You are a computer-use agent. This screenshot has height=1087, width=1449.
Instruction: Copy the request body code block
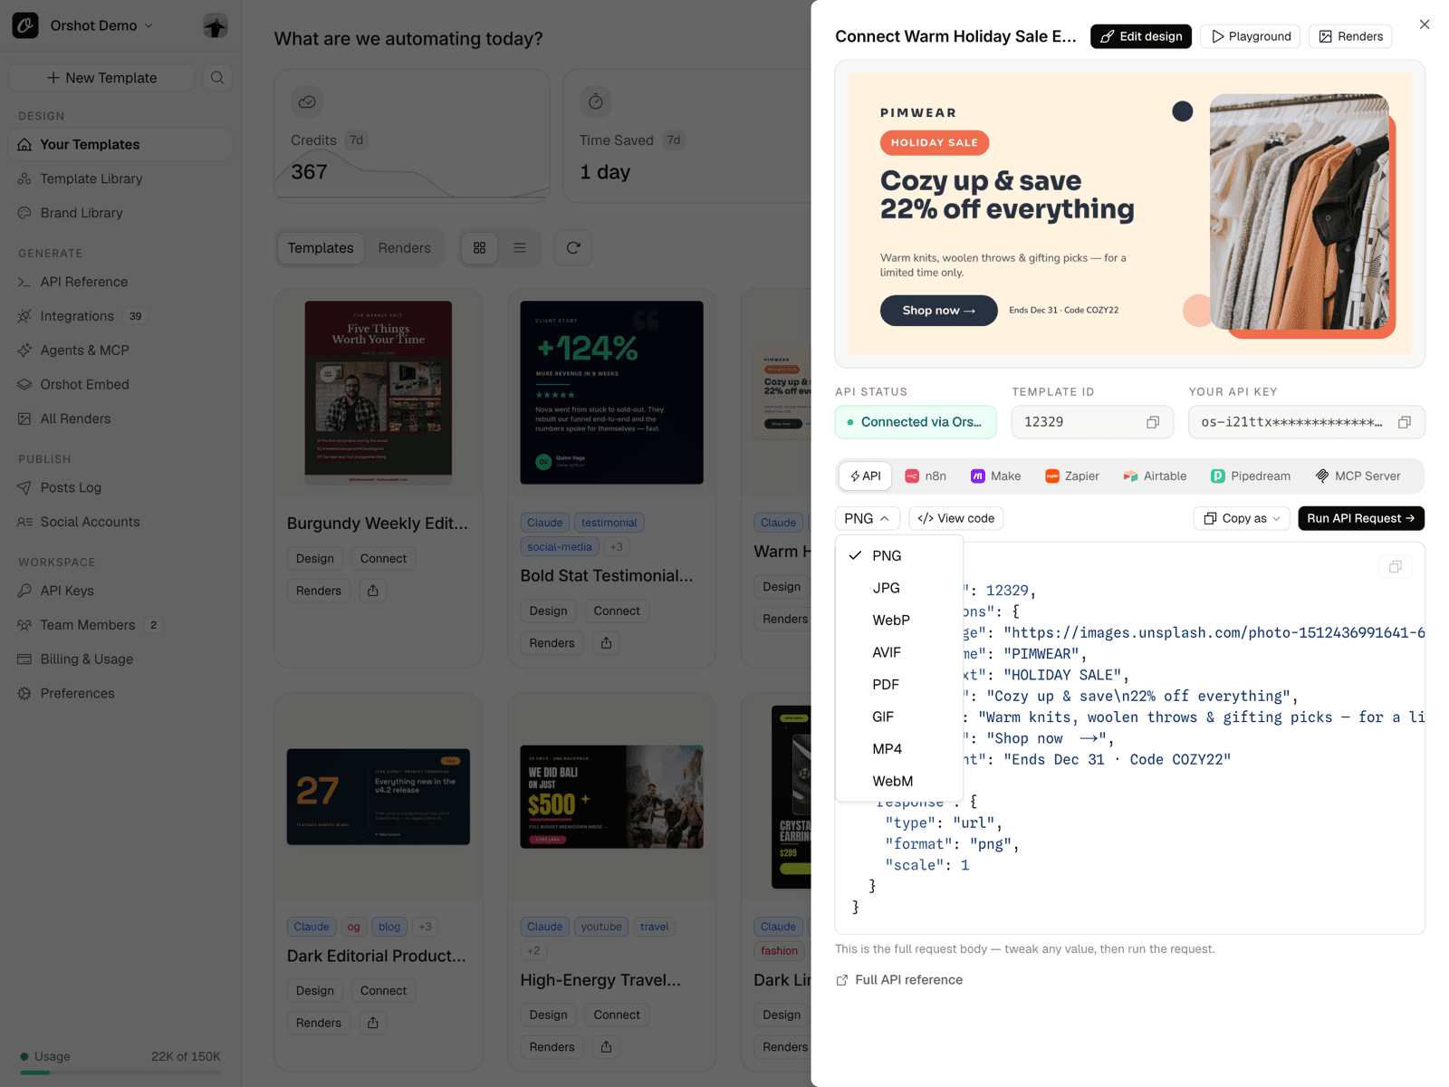1396,567
